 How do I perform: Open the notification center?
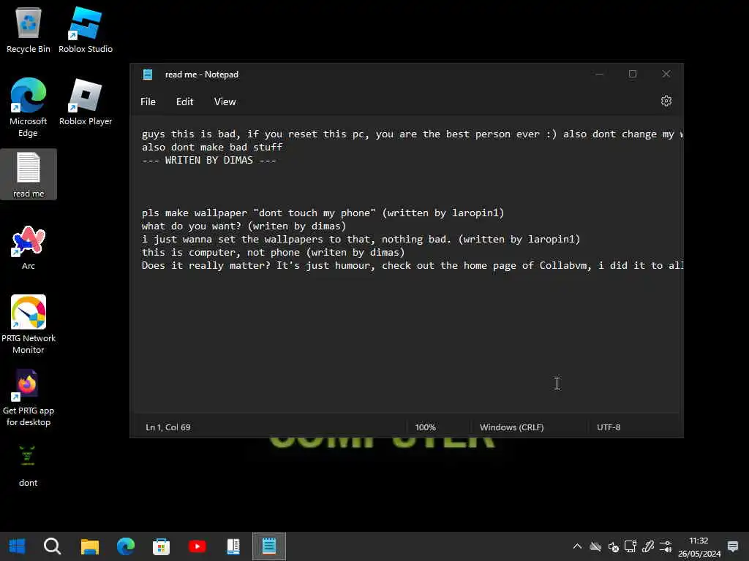pyautogui.click(x=733, y=546)
